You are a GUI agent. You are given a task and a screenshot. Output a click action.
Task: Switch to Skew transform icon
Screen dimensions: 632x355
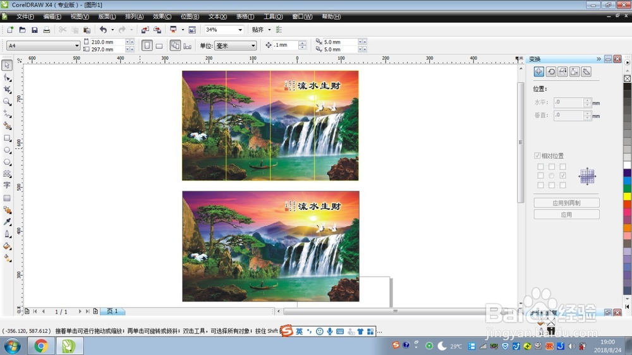pyautogui.click(x=586, y=72)
